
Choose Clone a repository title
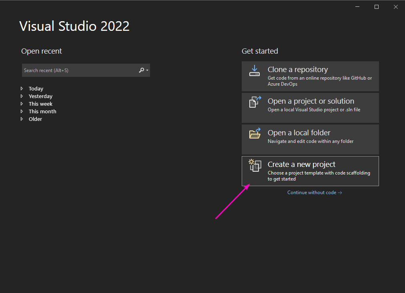point(298,70)
